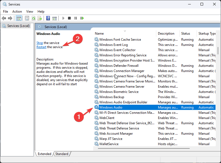Select Windows Connect Now - Config Registrar row
The image size is (221, 163).
(x=154, y=76)
